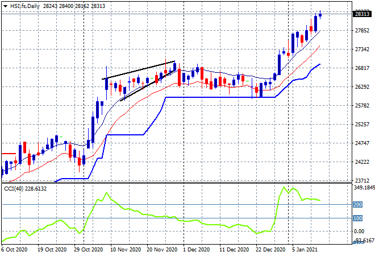The width and height of the screenshot is (375, 256).
Task: Click the 27852 price axis label
Action: [x=362, y=30]
